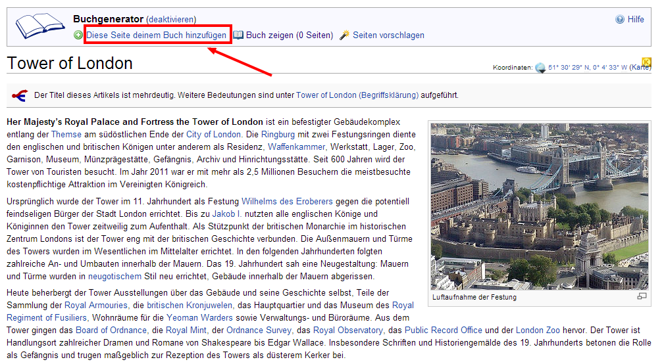Follow the 'City of London' link
This screenshot has height=364, width=664.
(213, 135)
